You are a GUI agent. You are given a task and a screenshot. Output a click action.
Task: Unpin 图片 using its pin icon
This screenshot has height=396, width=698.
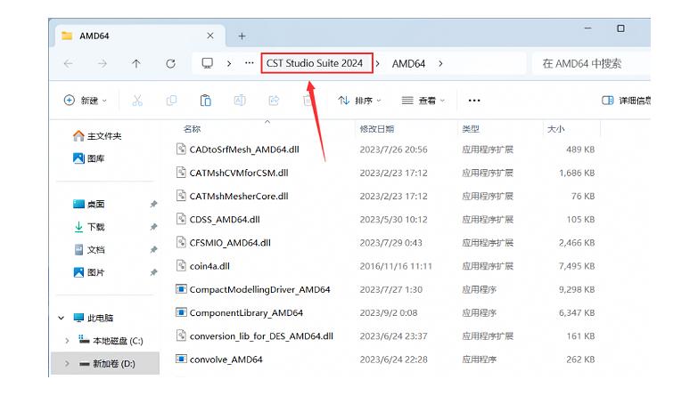pyautogui.click(x=153, y=272)
